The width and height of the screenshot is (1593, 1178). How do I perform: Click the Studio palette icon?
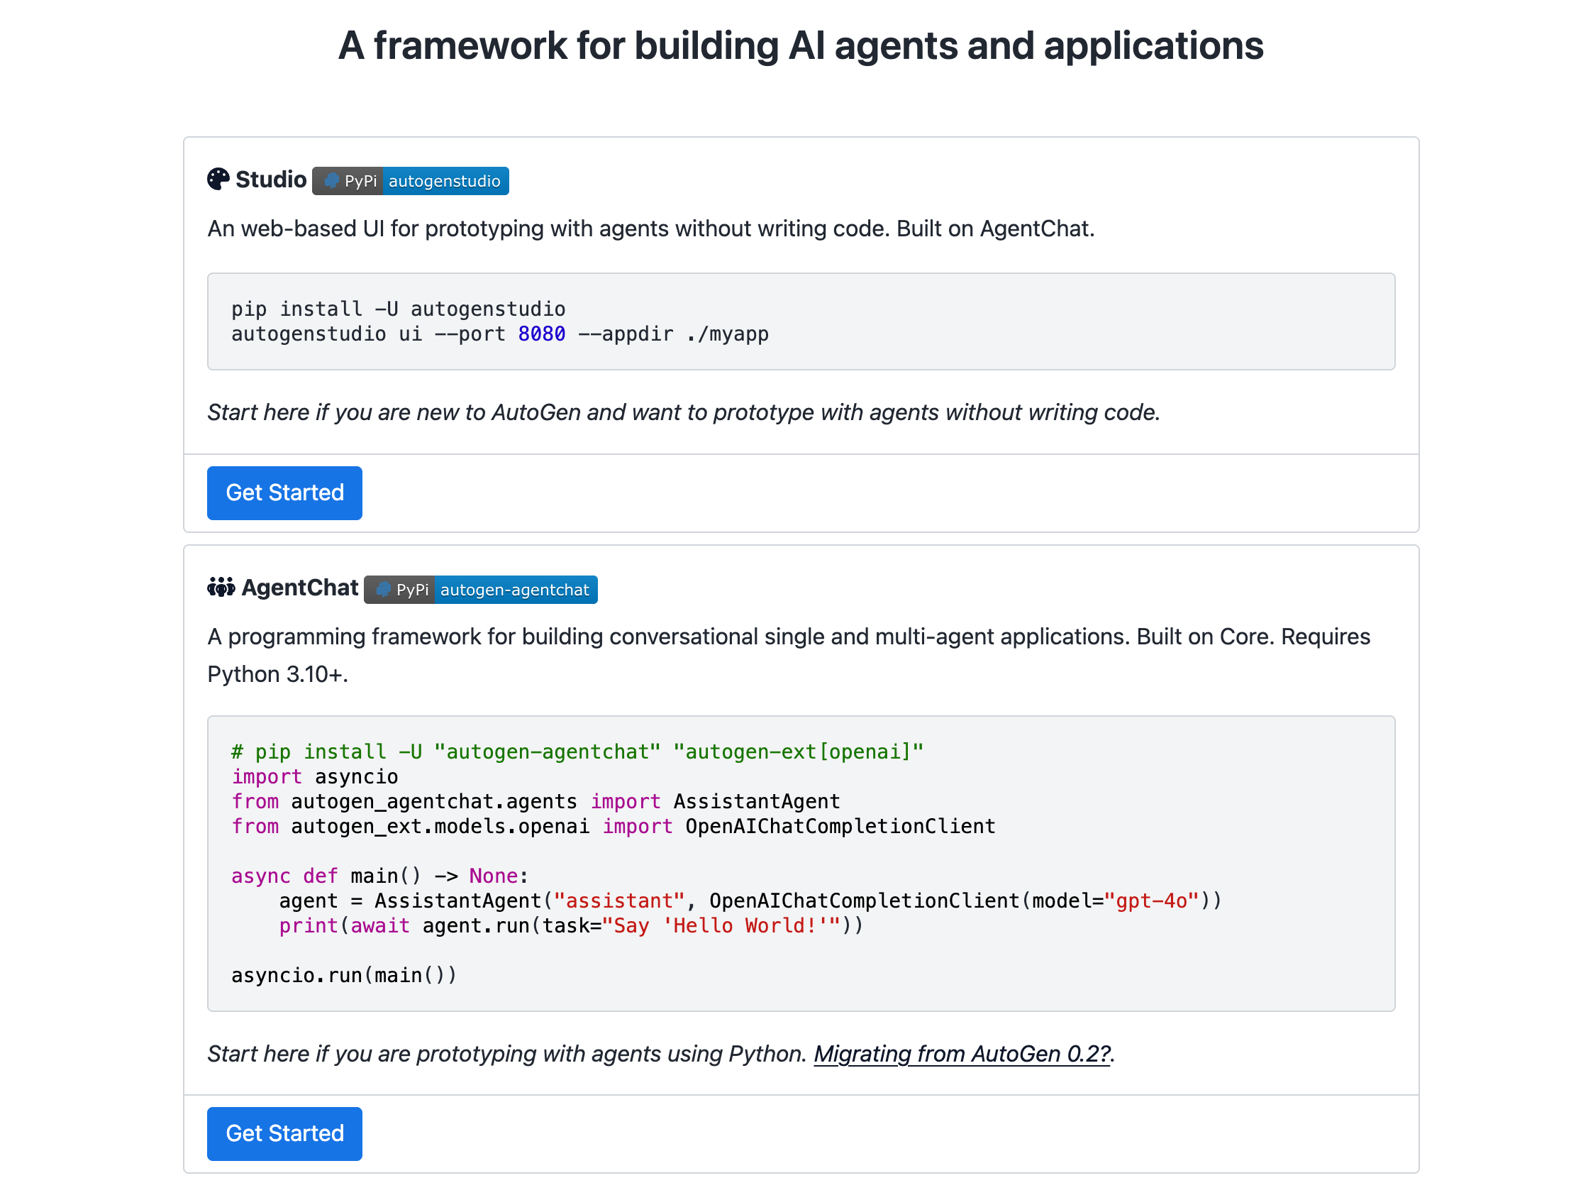[x=218, y=180]
